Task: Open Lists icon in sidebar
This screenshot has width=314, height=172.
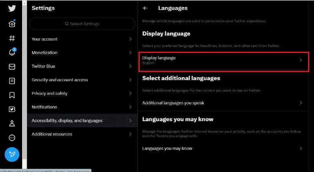Action: [x=12, y=81]
